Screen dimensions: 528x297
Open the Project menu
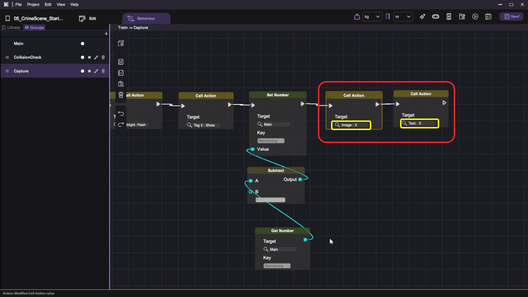click(x=33, y=4)
